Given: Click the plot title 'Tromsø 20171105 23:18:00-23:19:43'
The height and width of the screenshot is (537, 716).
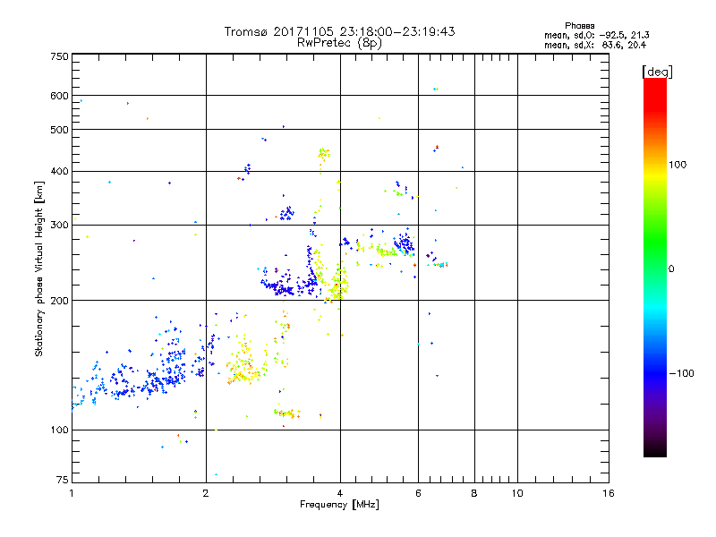Looking at the screenshot, I should click(x=339, y=31).
